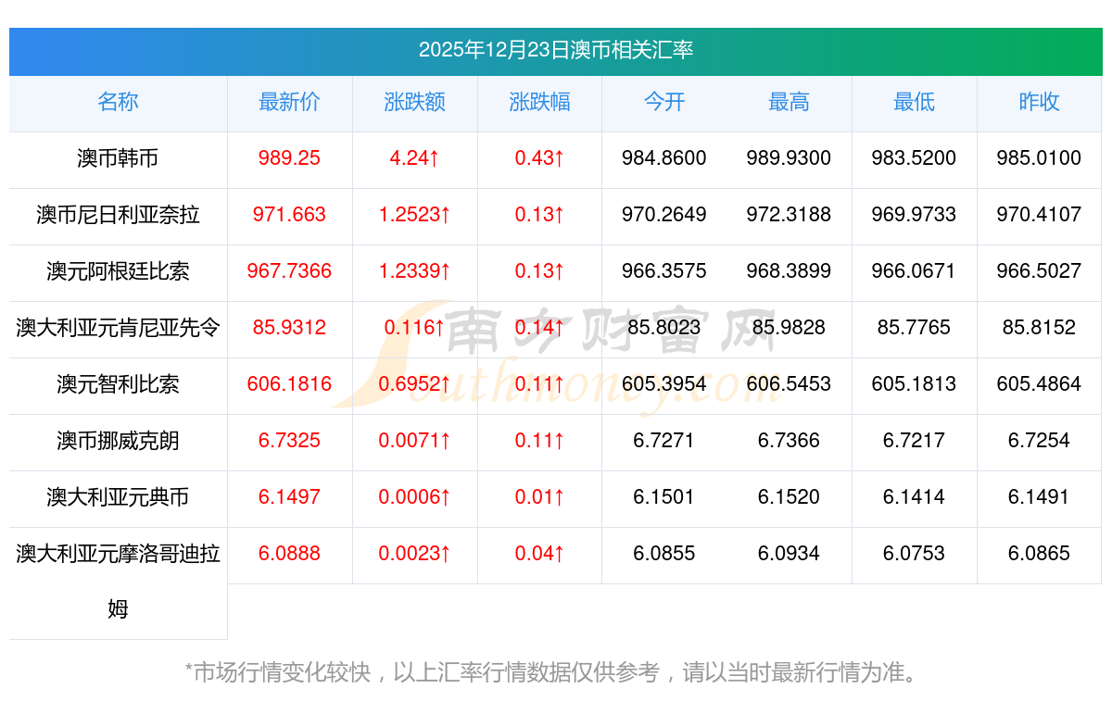Click highest value 968.3899
1112x701 pixels.
pos(789,271)
